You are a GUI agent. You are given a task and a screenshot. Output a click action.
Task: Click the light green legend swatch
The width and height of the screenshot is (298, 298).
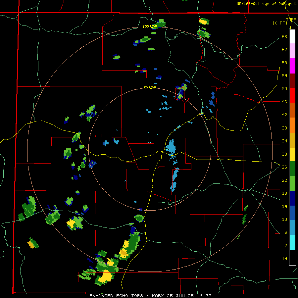292,183
